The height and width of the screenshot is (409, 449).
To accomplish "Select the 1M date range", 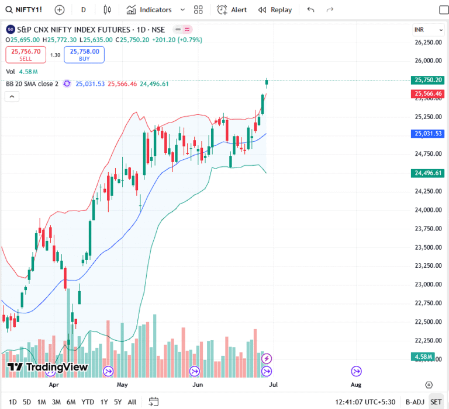I will coord(42,402).
